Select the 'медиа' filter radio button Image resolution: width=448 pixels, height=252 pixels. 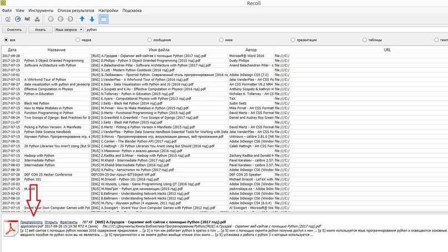point(77,40)
